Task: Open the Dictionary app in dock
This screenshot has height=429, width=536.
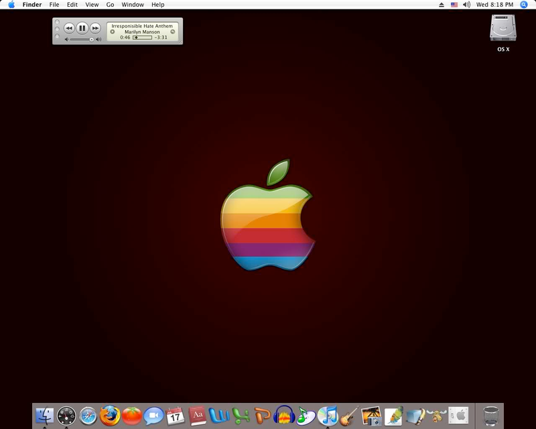Action: (197, 416)
